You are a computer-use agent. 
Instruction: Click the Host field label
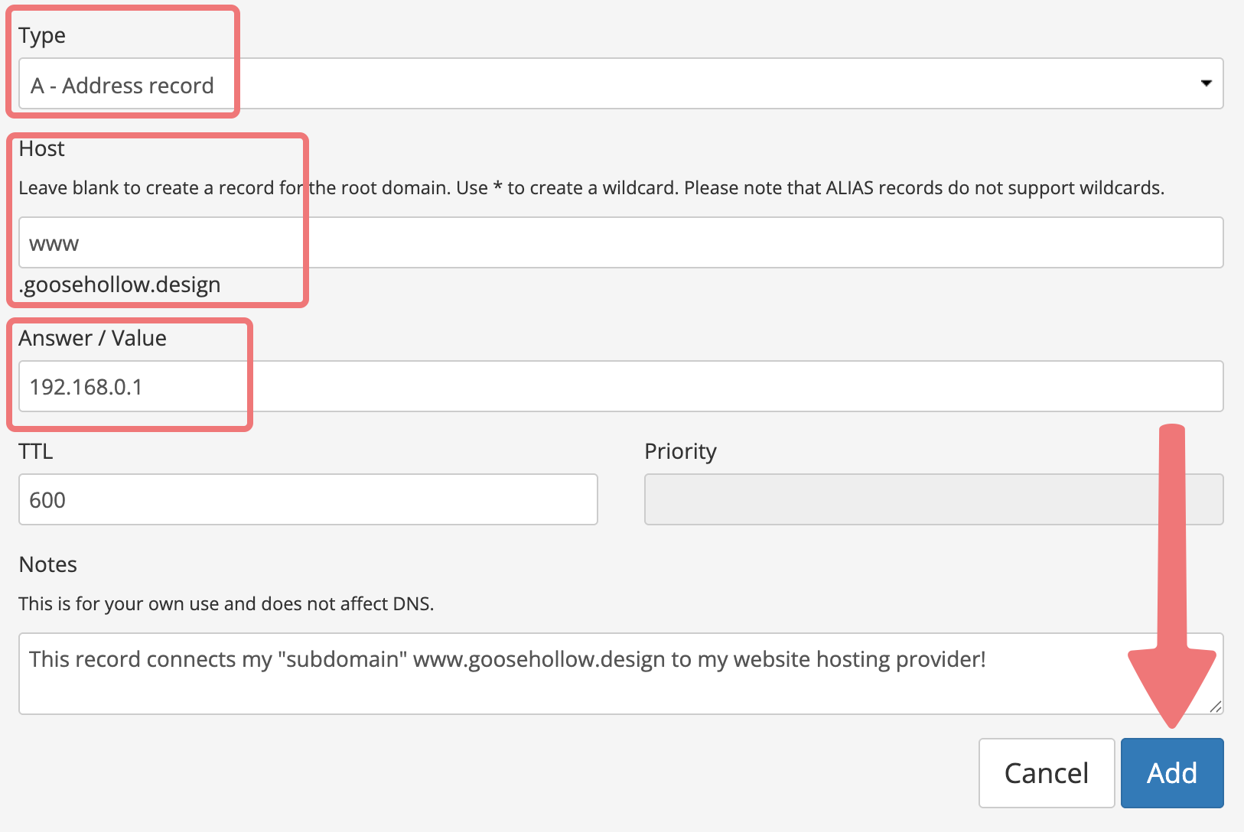tap(41, 148)
